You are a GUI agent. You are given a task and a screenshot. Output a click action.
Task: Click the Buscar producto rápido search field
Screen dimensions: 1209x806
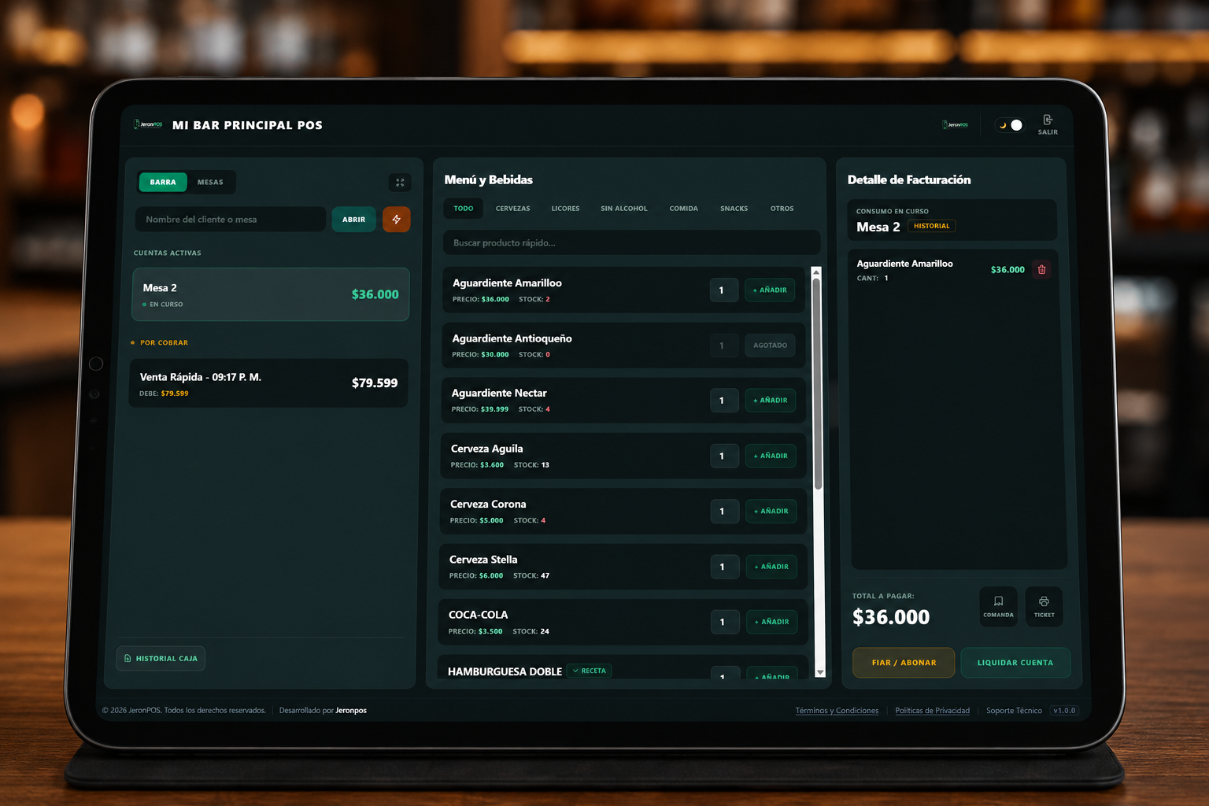point(631,242)
